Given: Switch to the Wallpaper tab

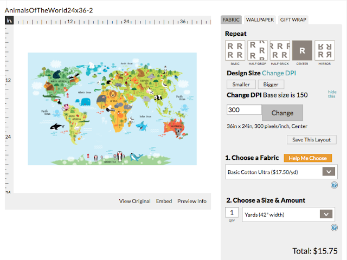Looking at the screenshot, I should [260, 20].
